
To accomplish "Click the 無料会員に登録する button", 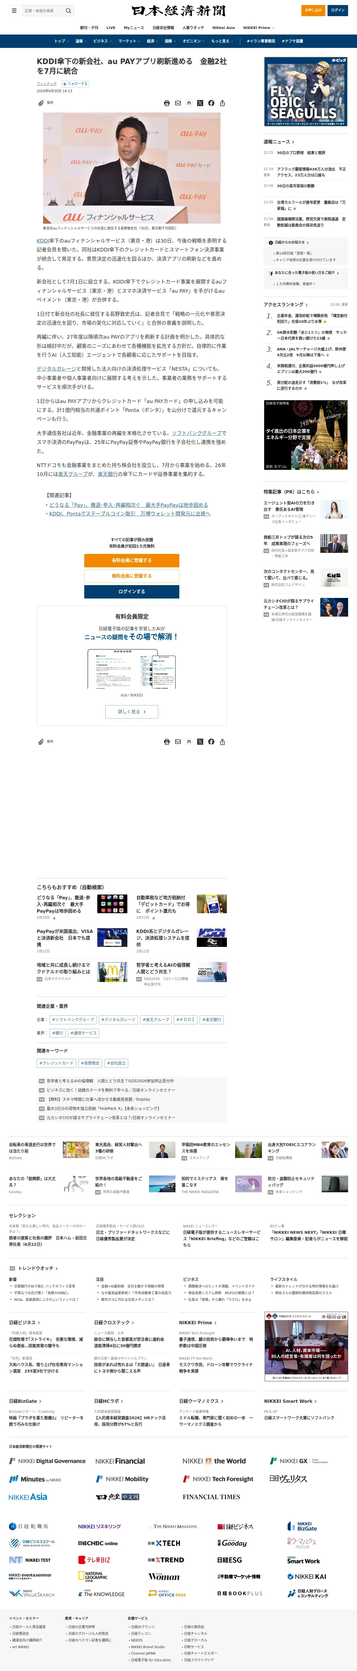I will [132, 576].
